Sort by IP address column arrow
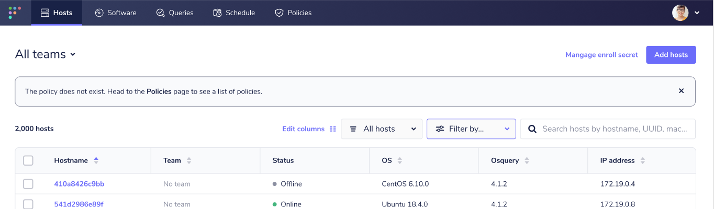 [642, 161]
